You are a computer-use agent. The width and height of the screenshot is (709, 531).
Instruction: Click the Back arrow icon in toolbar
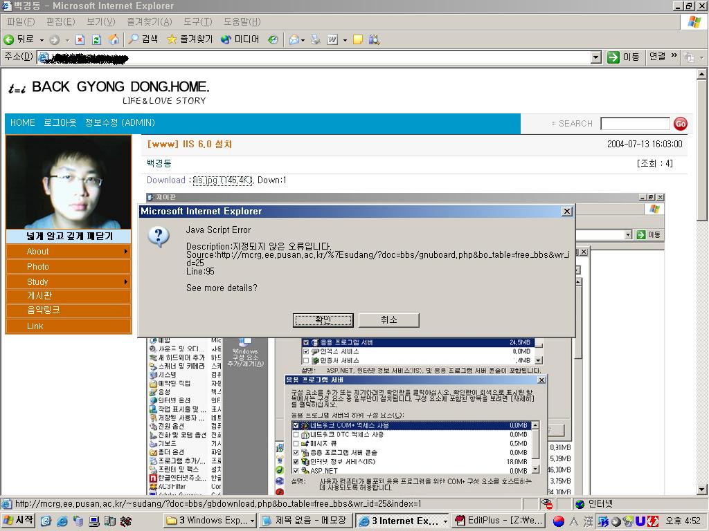coord(10,39)
